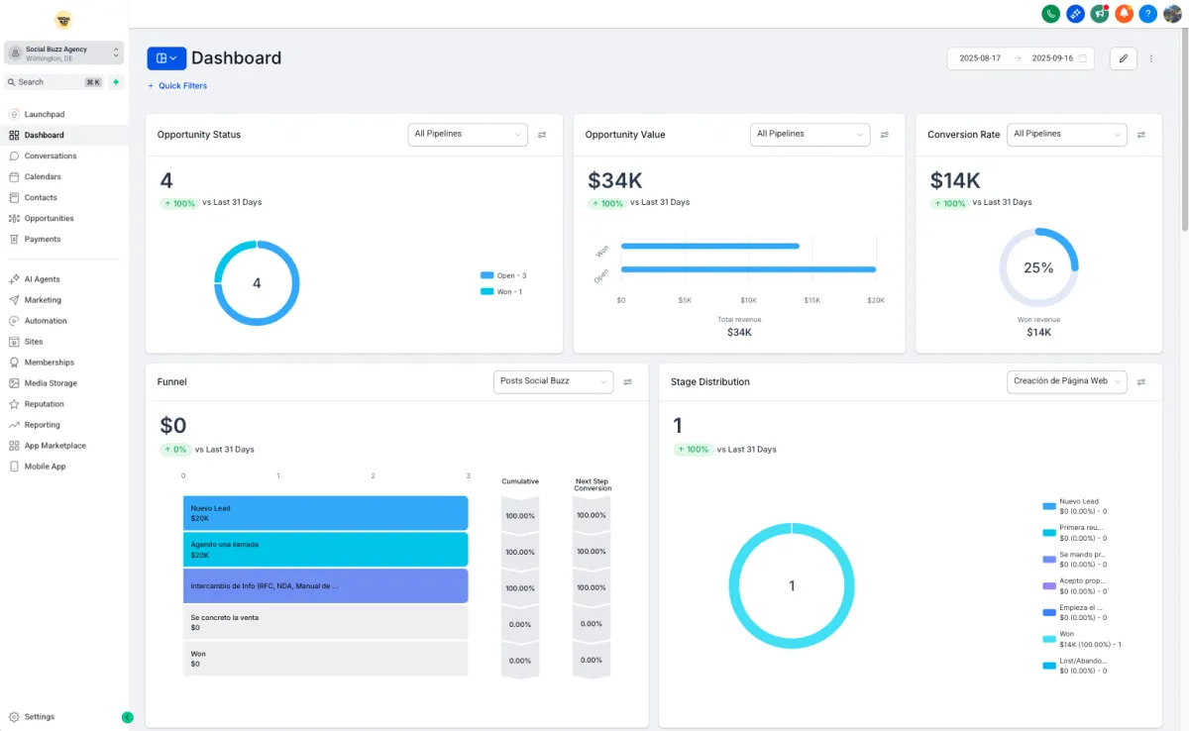Go to Conversations in the sidebar
The height and width of the screenshot is (731, 1189).
click(x=51, y=157)
